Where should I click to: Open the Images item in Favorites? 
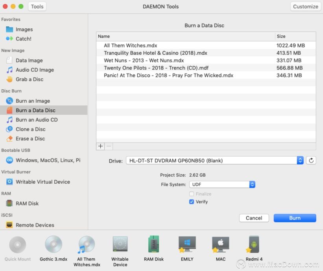(x=24, y=29)
